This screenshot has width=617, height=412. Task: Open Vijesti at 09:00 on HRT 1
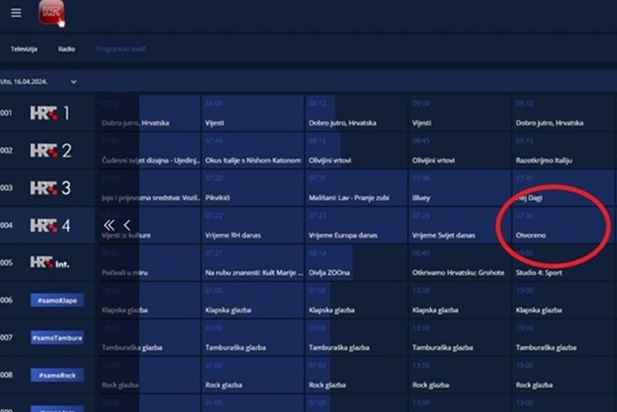point(460,113)
